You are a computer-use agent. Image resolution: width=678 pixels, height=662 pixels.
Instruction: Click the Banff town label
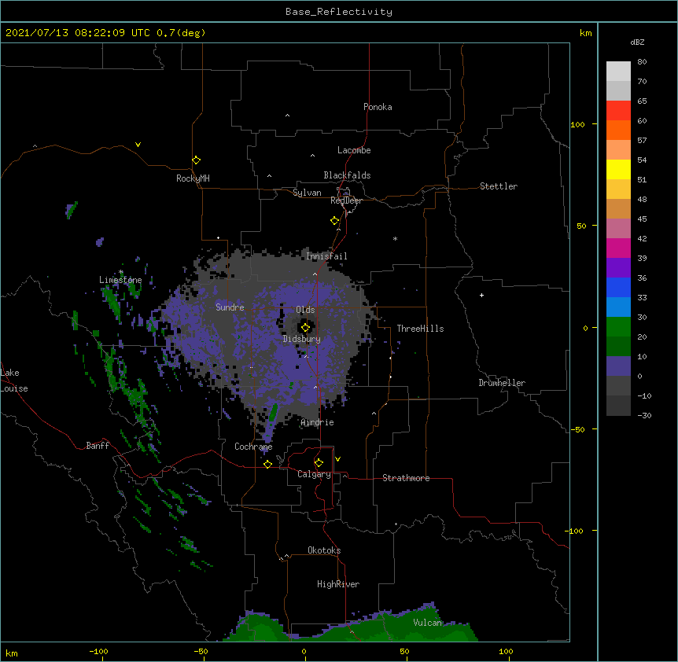98,446
